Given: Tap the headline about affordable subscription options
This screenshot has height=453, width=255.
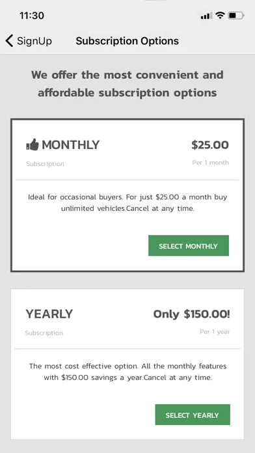Looking at the screenshot, I should coord(127,84).
